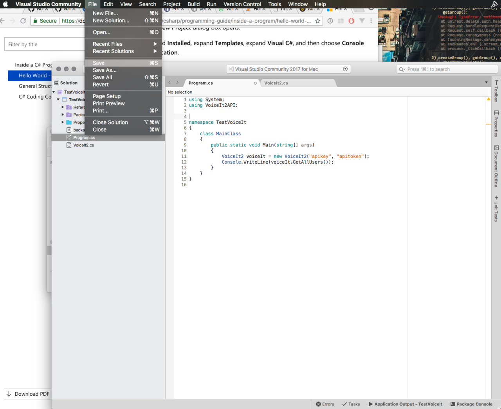Expand Recent Solutions submenu
Viewport: 501px width, 409px height.
[x=123, y=51]
